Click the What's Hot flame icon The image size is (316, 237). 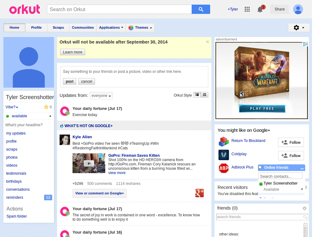pos(62,126)
